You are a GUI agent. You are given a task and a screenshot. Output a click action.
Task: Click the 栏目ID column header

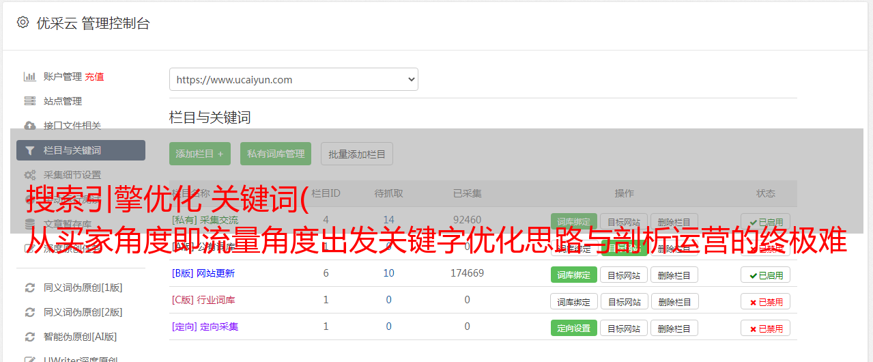(326, 193)
